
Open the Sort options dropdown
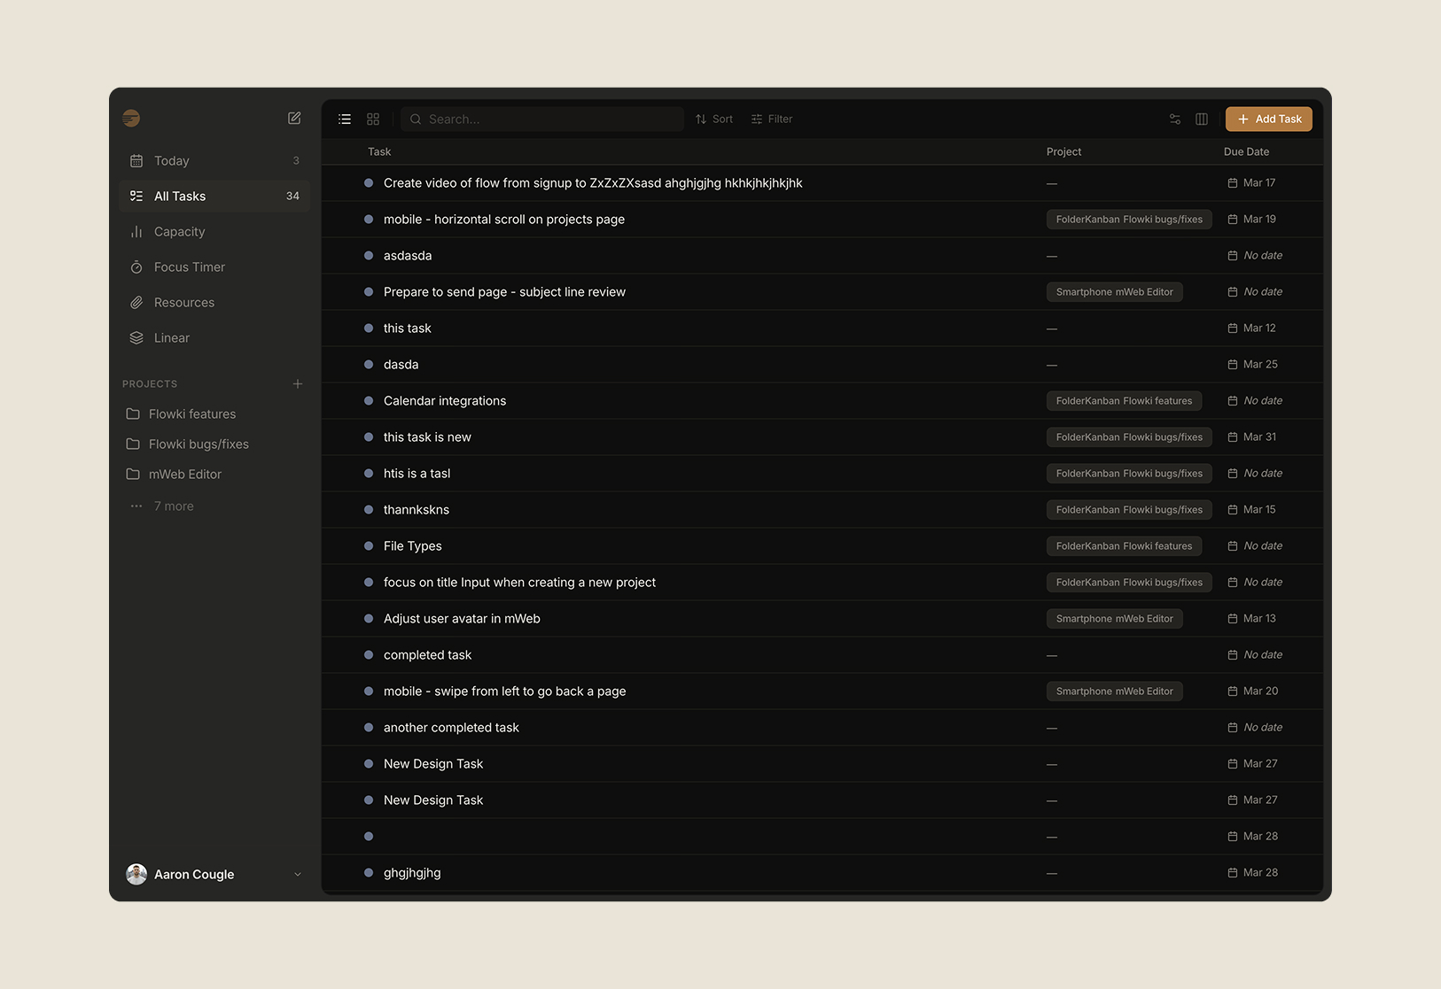[714, 120]
